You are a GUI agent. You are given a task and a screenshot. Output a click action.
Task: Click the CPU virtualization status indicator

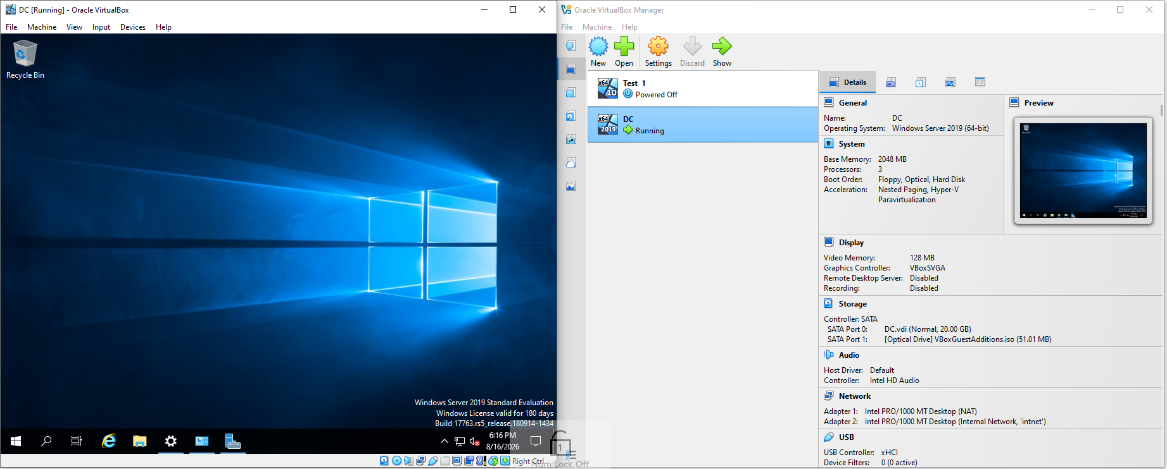pyautogui.click(x=481, y=461)
